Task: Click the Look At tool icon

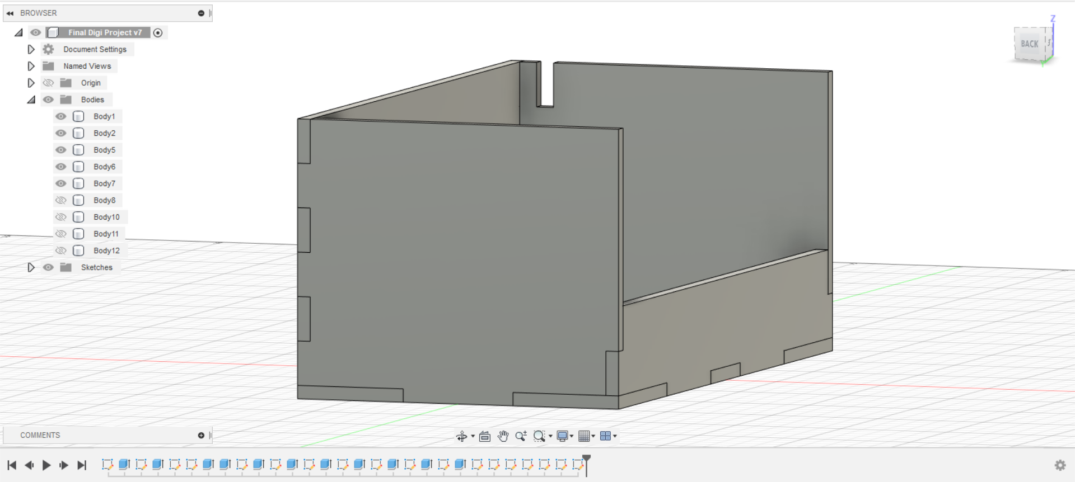Action: tap(485, 436)
